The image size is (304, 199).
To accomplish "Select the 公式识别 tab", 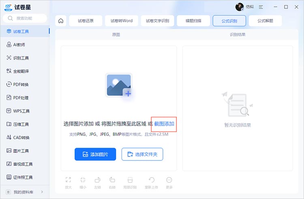I will 229,21.
